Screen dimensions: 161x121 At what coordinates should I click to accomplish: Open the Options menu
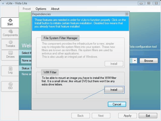point(41,9)
